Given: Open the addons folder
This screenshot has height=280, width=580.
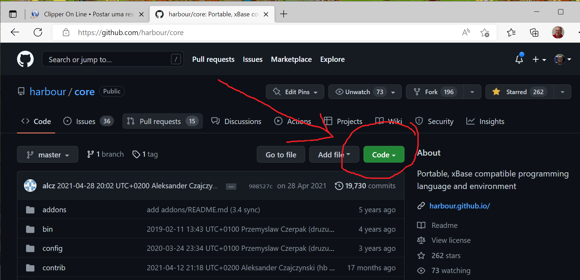Looking at the screenshot, I should tap(54, 210).
